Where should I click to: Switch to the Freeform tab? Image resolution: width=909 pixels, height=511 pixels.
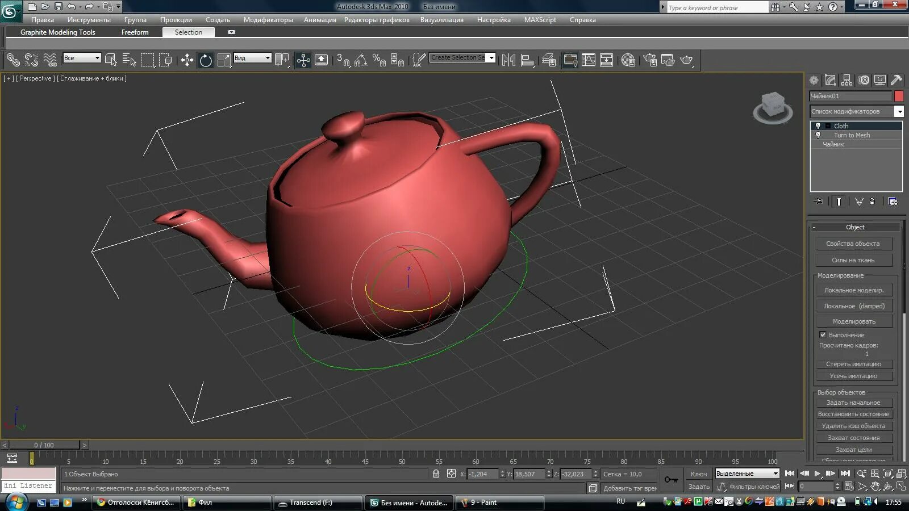135,32
